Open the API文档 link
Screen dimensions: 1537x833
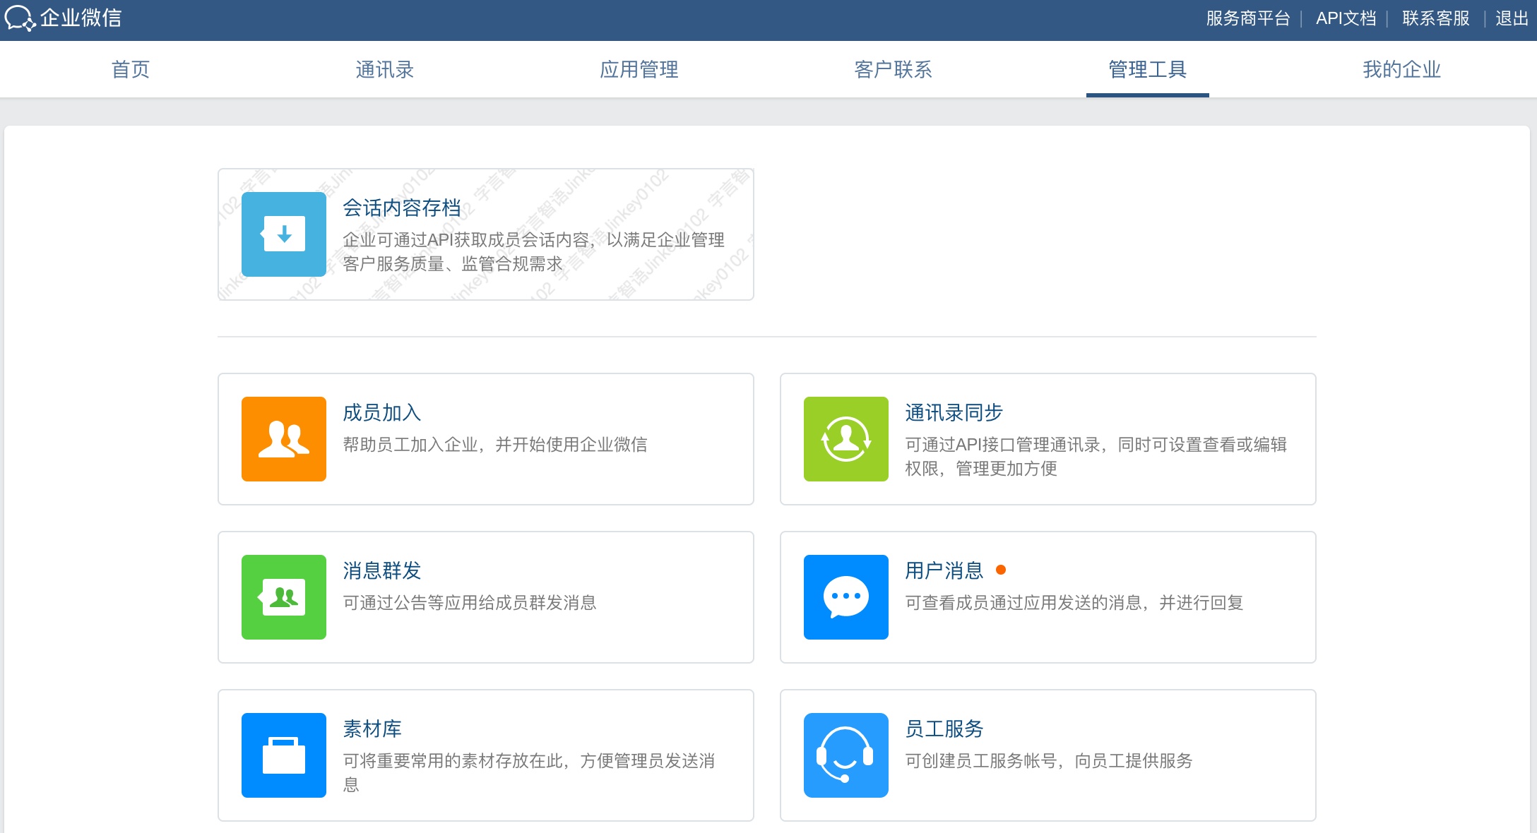click(x=1346, y=18)
